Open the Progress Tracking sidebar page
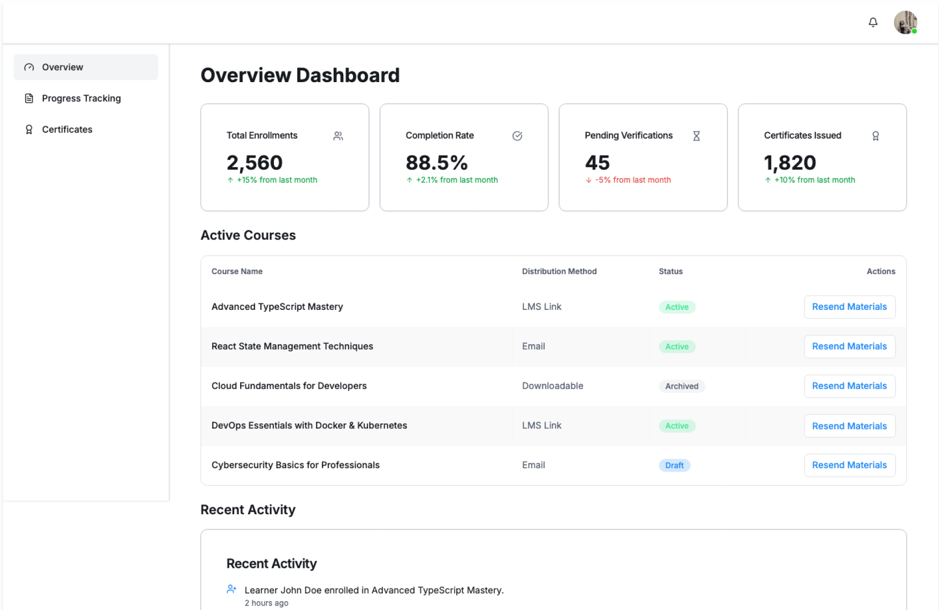The height and width of the screenshot is (610, 939). click(81, 98)
